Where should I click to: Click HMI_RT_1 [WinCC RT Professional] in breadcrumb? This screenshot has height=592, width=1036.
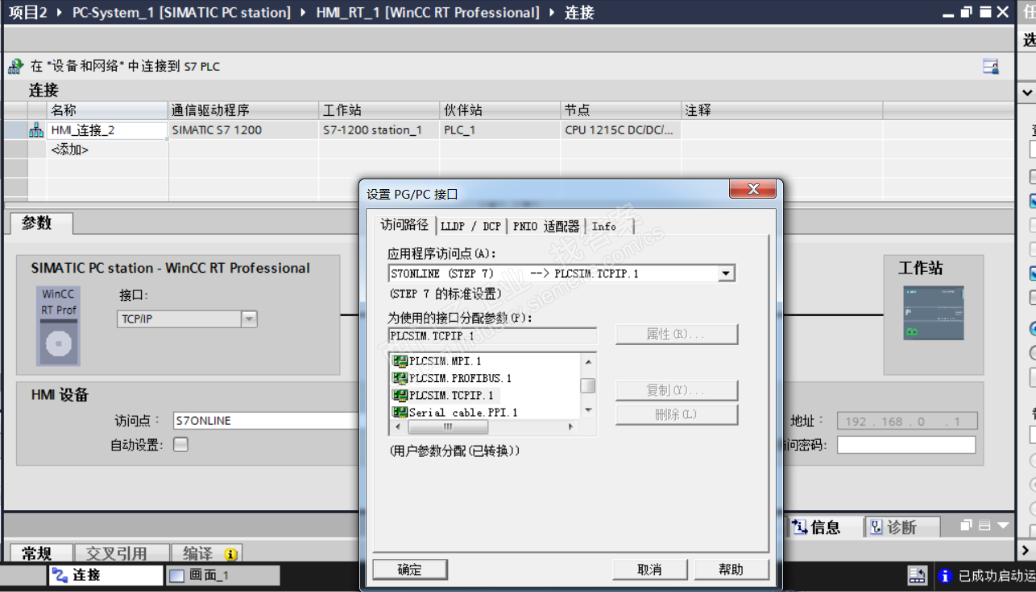click(428, 13)
